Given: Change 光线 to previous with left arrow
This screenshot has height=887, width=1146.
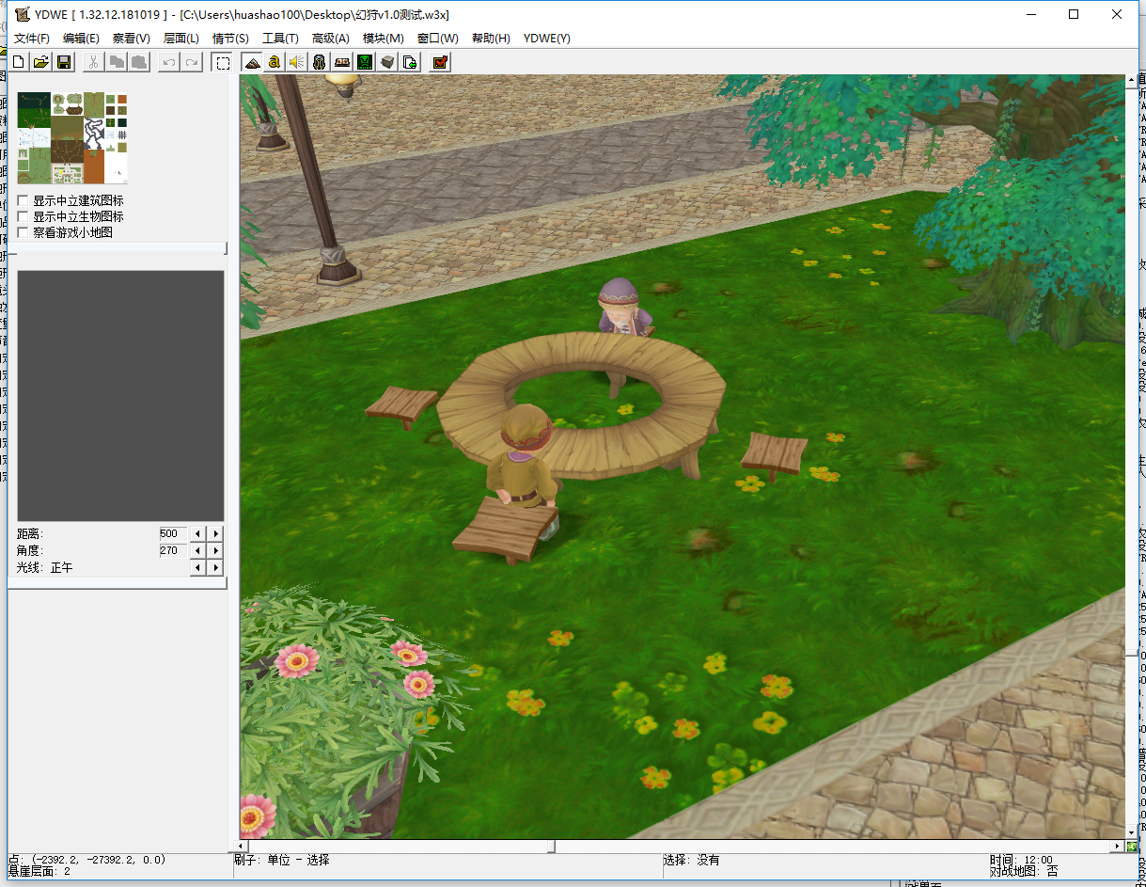Looking at the screenshot, I should click(x=198, y=567).
